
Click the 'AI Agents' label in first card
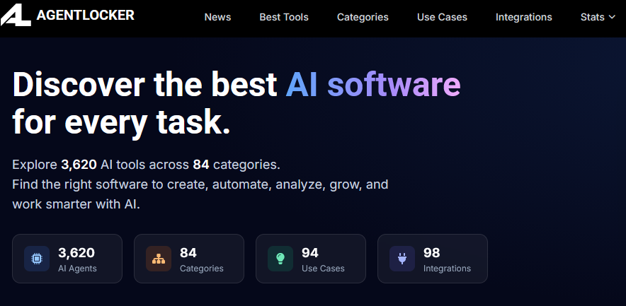point(77,269)
